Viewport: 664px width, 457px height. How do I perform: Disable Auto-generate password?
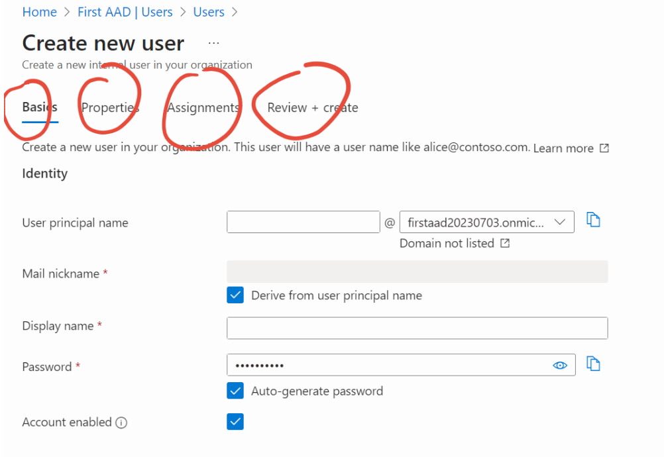click(235, 391)
